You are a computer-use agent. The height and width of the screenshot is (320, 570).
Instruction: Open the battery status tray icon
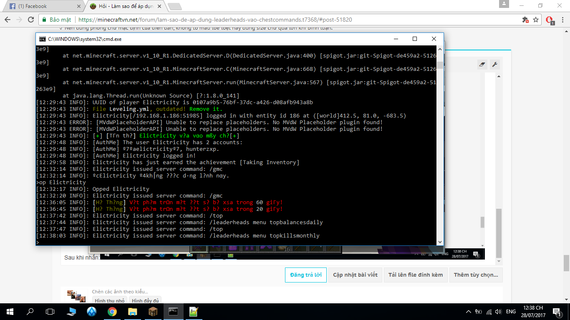click(x=478, y=311)
